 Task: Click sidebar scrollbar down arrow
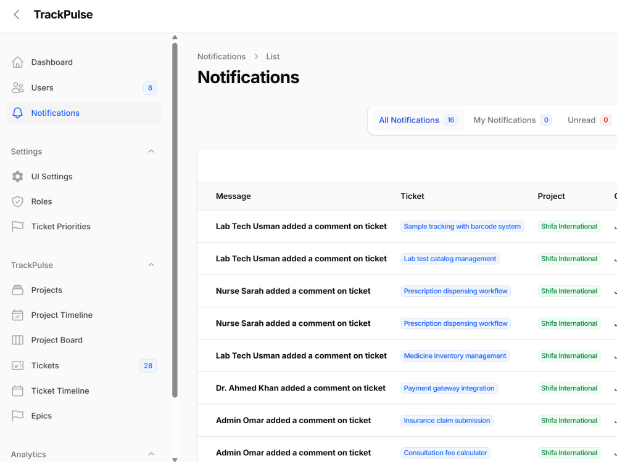click(175, 460)
